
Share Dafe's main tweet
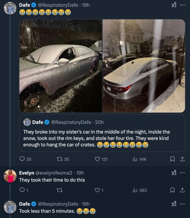182,159
